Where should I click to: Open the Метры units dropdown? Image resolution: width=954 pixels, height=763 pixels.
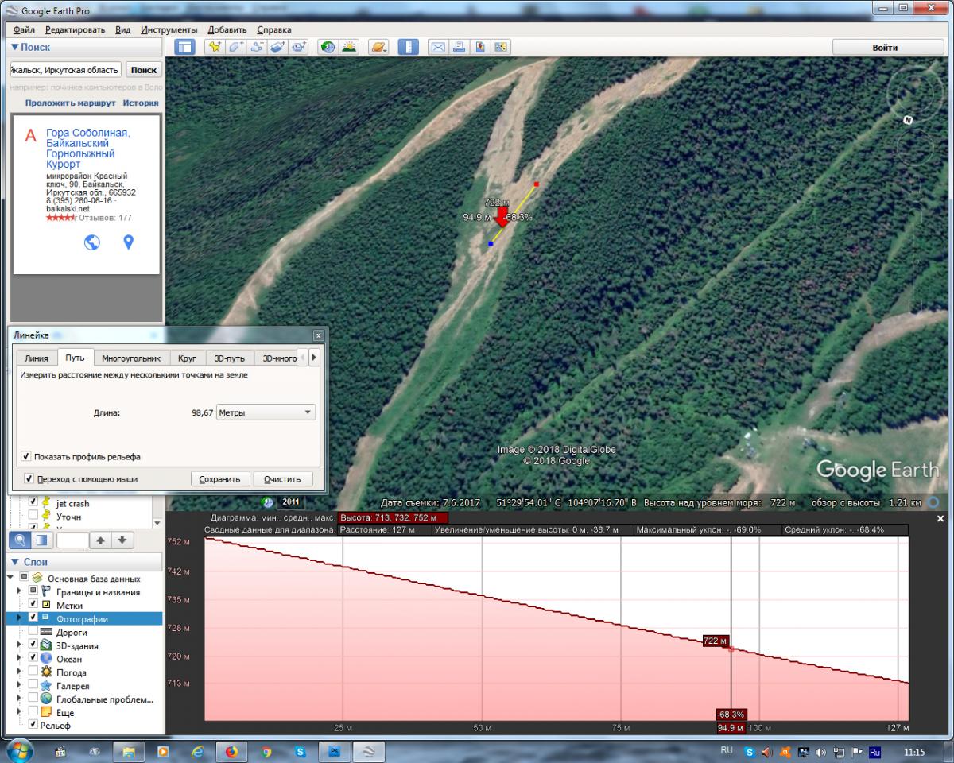tap(266, 412)
